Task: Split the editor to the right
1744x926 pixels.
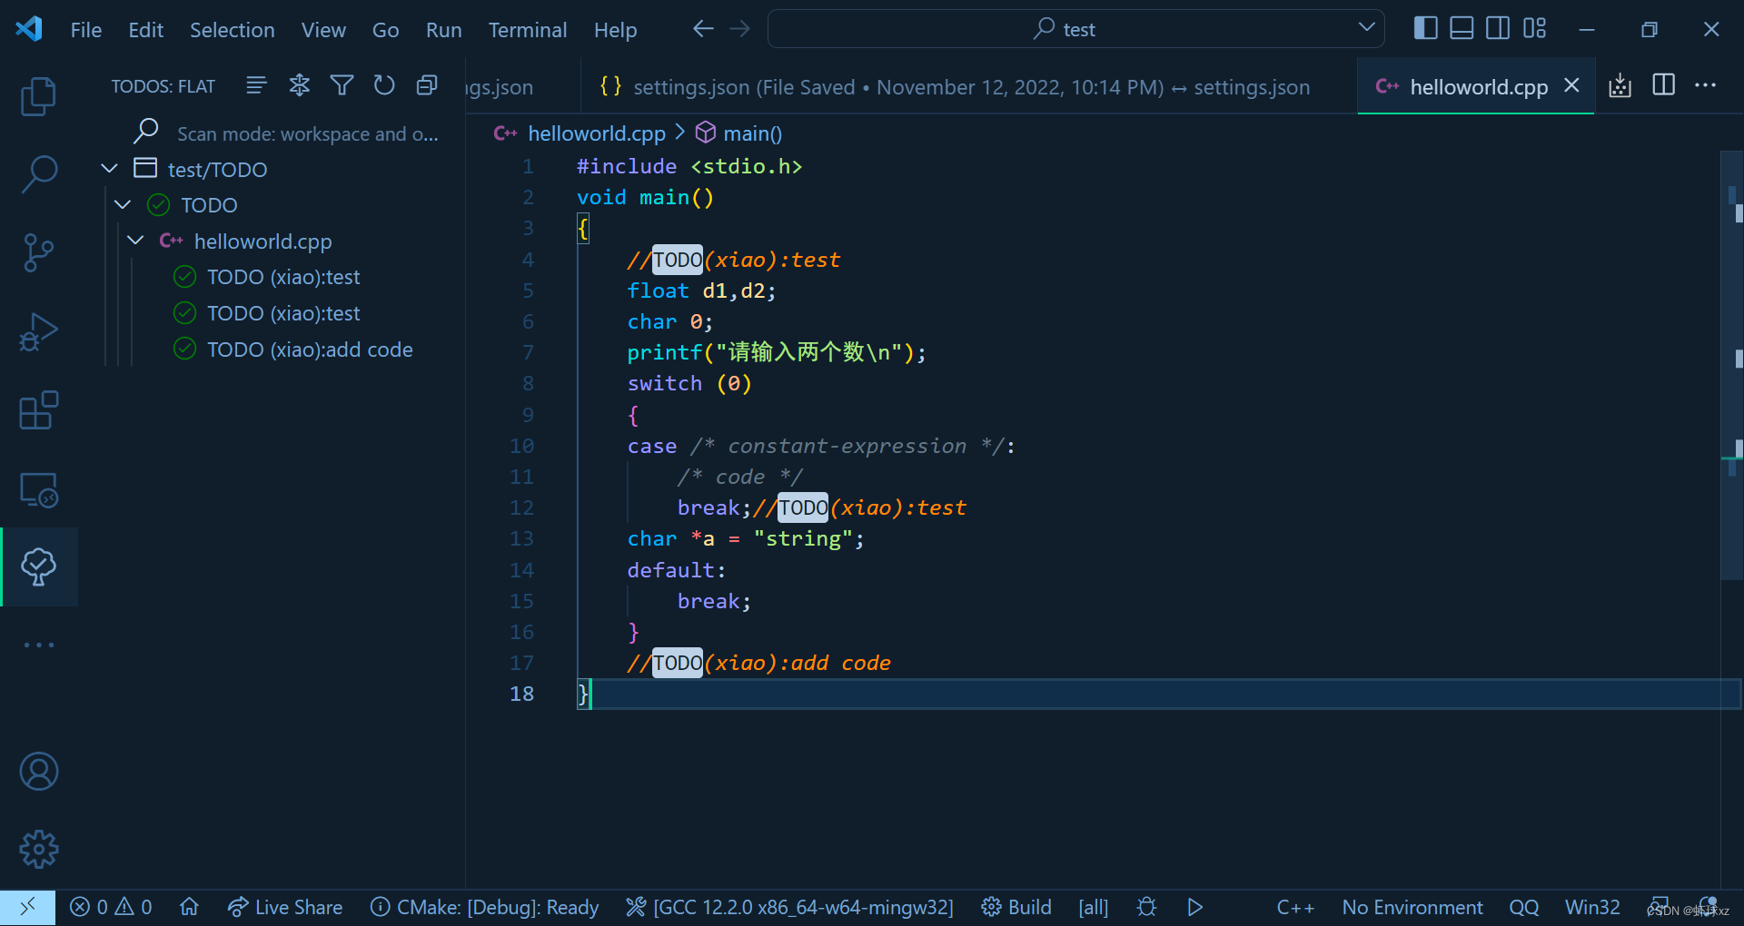Action: point(1663,85)
